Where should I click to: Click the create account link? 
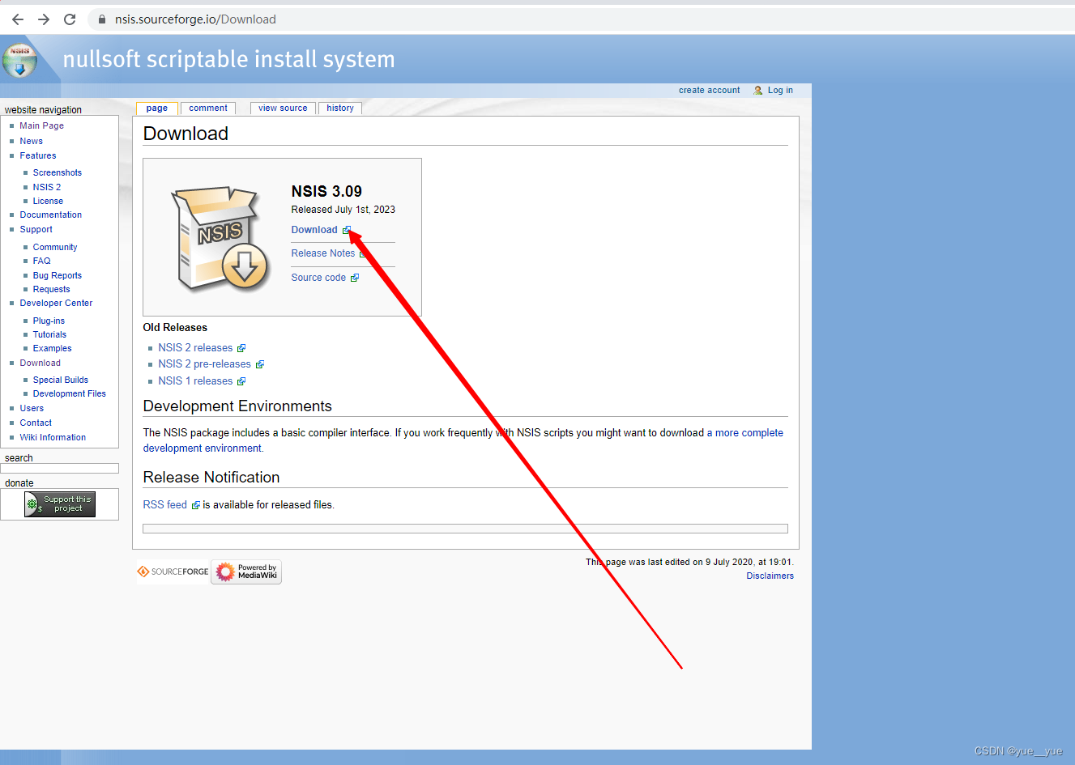[710, 91]
